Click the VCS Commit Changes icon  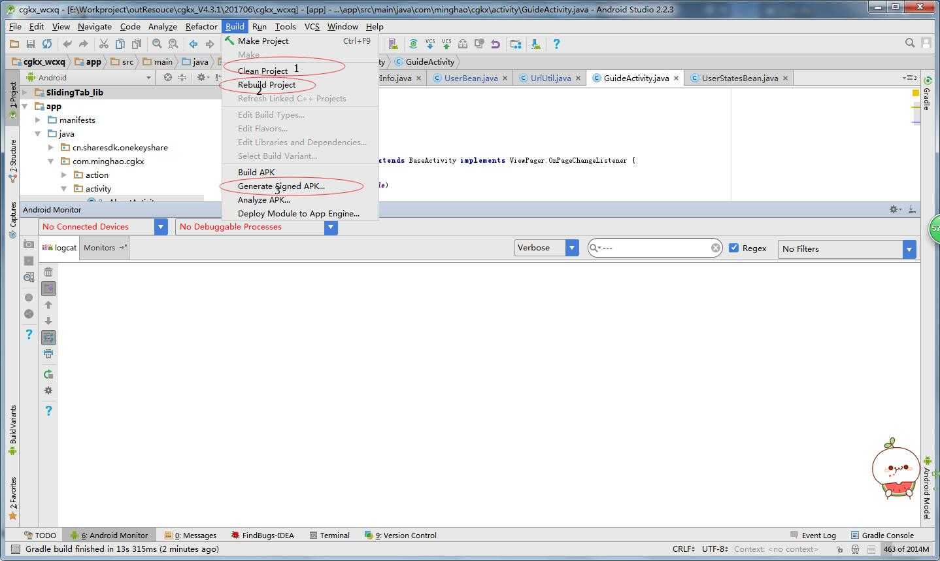point(446,44)
